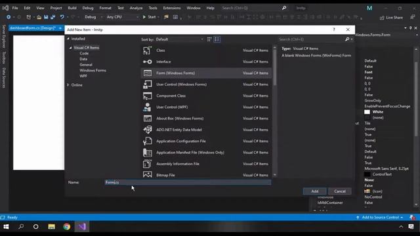The width and height of the screenshot is (420, 236).
Task: Pick User Control (Windows Forms) template
Action: point(206,85)
